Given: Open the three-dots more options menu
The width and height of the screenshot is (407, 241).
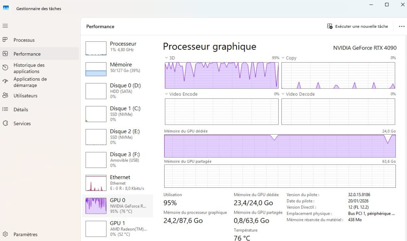Looking at the screenshot, I should tap(401, 27).
